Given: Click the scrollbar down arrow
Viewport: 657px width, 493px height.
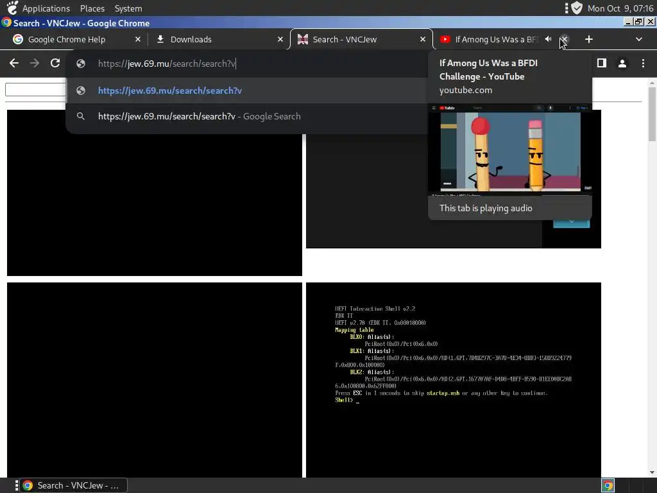Looking at the screenshot, I should (652, 472).
